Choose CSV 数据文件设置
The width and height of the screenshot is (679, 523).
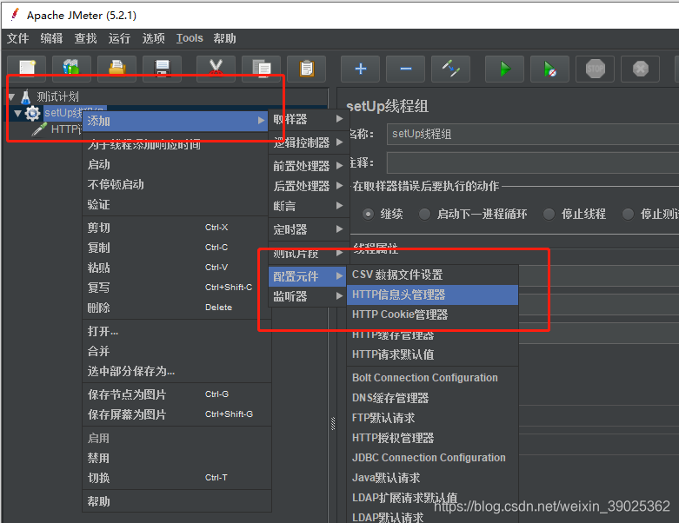(432, 275)
